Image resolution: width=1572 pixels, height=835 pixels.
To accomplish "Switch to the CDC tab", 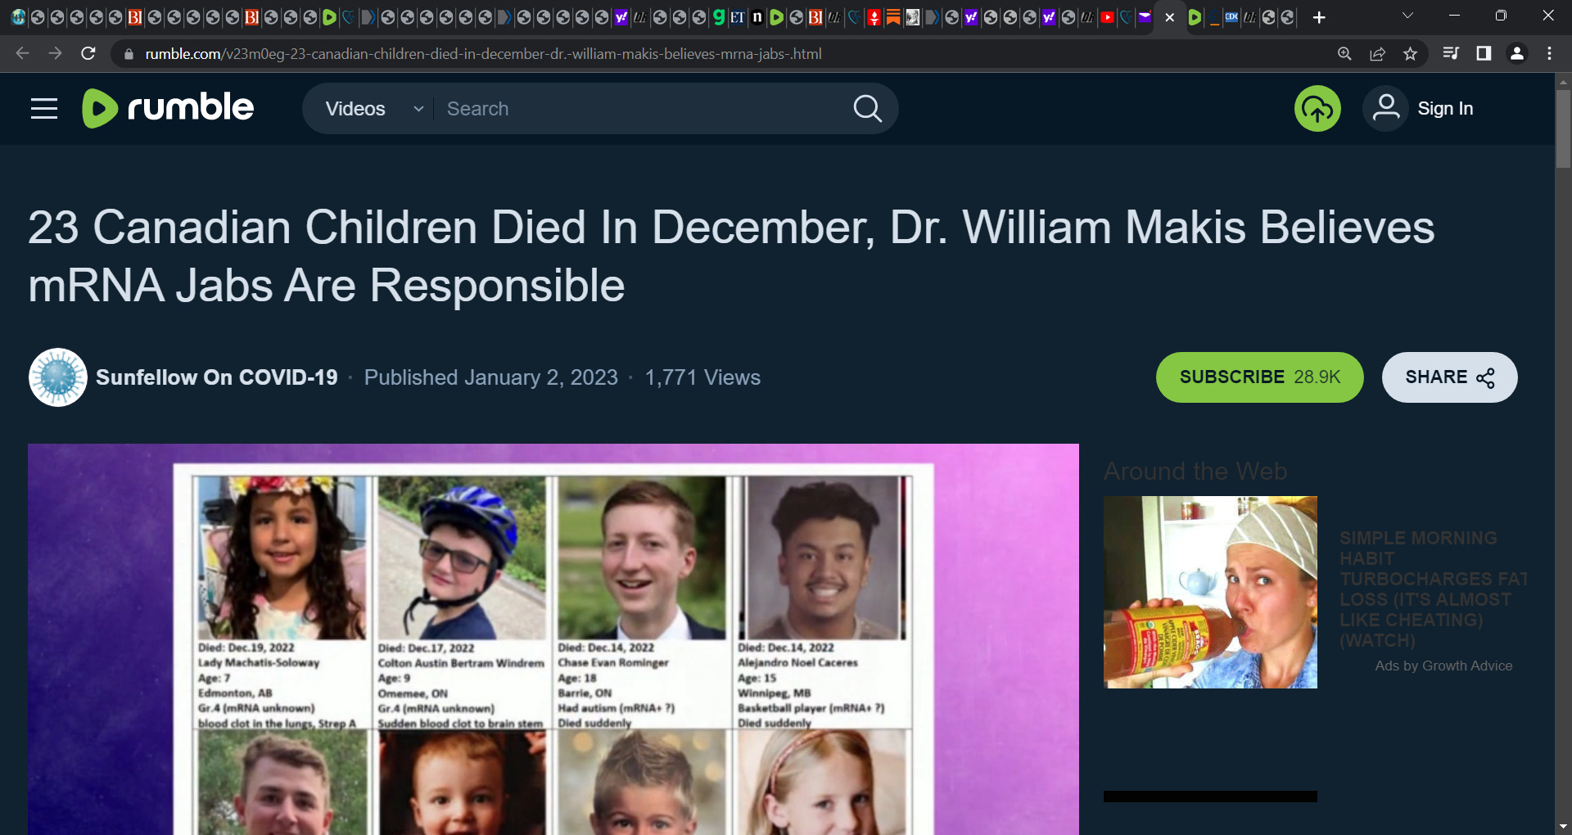I will pyautogui.click(x=1231, y=17).
